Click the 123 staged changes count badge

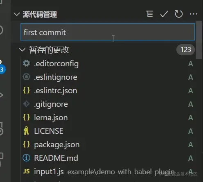click(x=185, y=49)
